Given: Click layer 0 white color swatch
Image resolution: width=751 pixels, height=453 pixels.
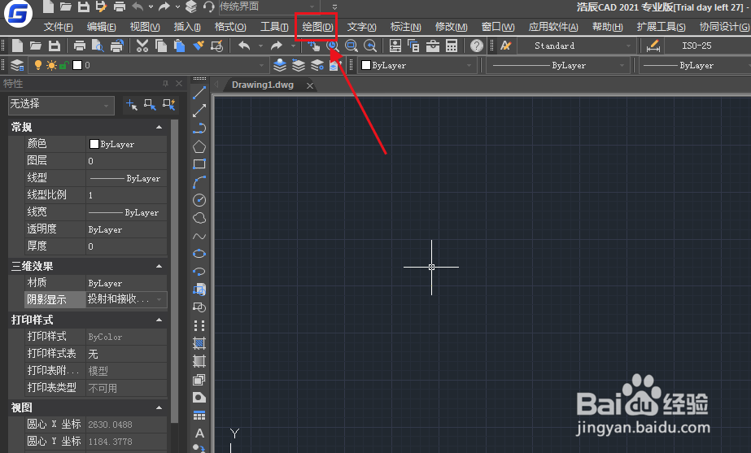Looking at the screenshot, I should (x=77, y=65).
